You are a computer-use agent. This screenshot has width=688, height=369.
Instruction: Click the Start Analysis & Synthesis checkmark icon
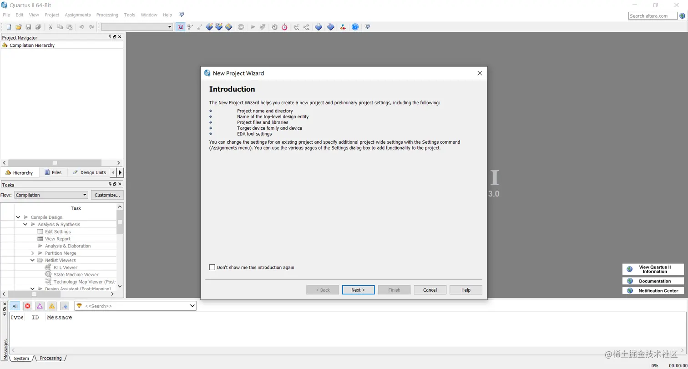[263, 27]
